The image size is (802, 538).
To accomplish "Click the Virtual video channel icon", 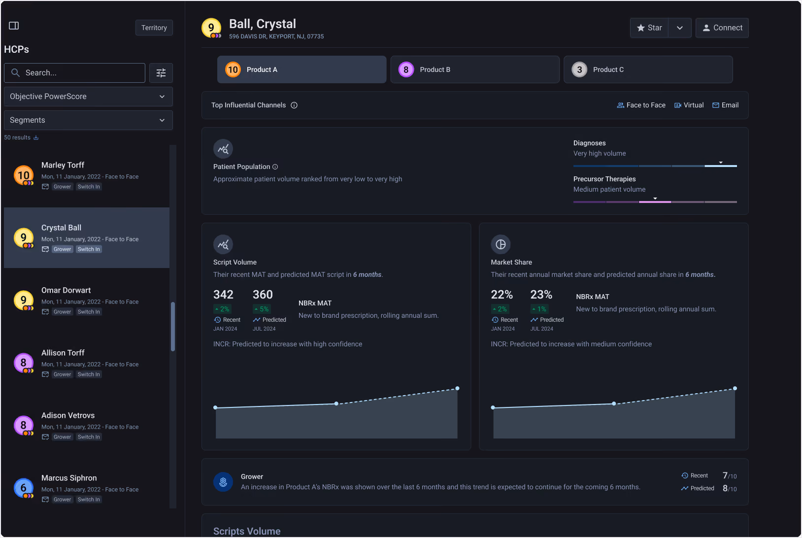I will point(678,105).
